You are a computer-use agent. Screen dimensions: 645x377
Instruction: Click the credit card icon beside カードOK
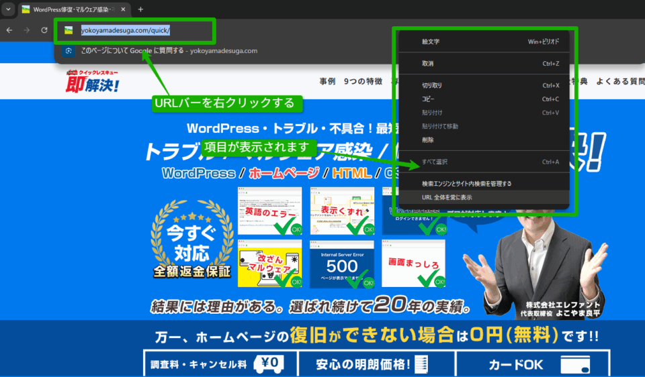(x=575, y=365)
